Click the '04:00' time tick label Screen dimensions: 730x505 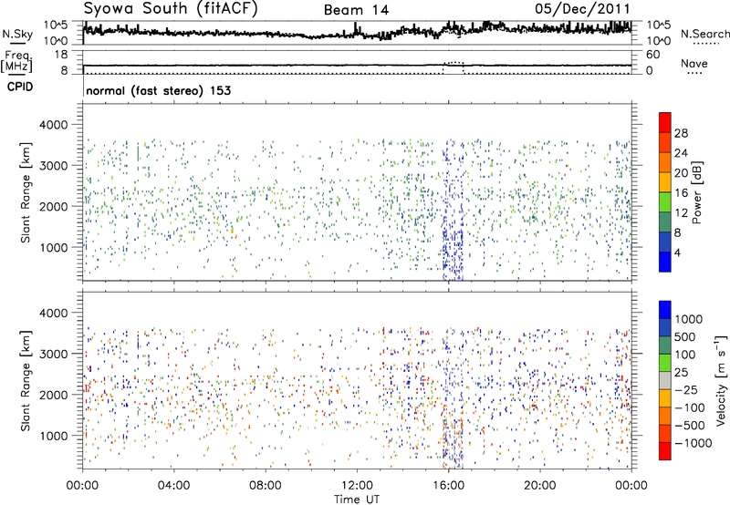(174, 486)
